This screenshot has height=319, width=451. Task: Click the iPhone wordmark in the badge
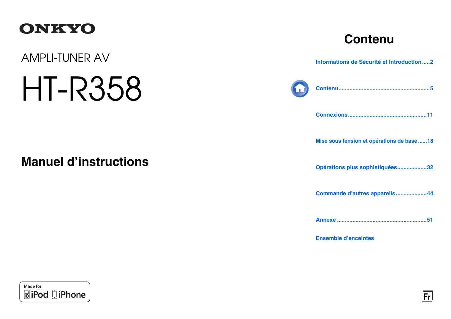point(72,295)
